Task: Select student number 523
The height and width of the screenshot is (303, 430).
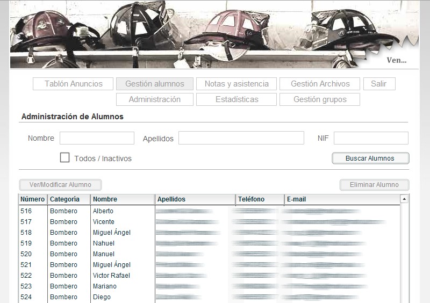Action: click(x=26, y=286)
